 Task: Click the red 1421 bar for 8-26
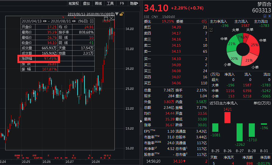coord(227,118)
